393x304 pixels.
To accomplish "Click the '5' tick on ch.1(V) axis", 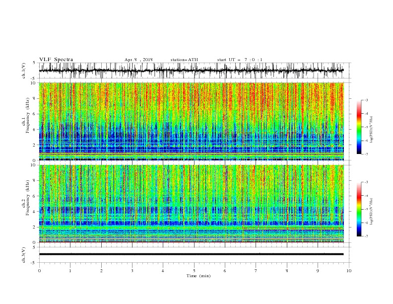I will (x=35, y=63).
